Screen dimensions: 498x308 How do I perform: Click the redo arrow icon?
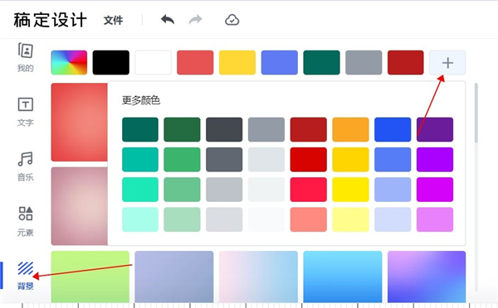point(195,20)
